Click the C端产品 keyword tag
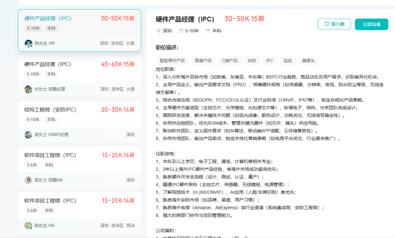The width and height of the screenshot is (395, 238). (229, 60)
